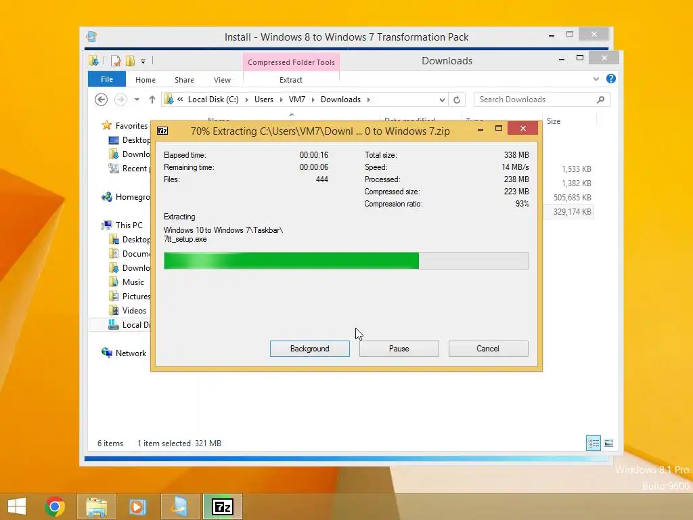Image resolution: width=693 pixels, height=520 pixels.
Task: Open the View ribbon tab
Action: coord(222,80)
